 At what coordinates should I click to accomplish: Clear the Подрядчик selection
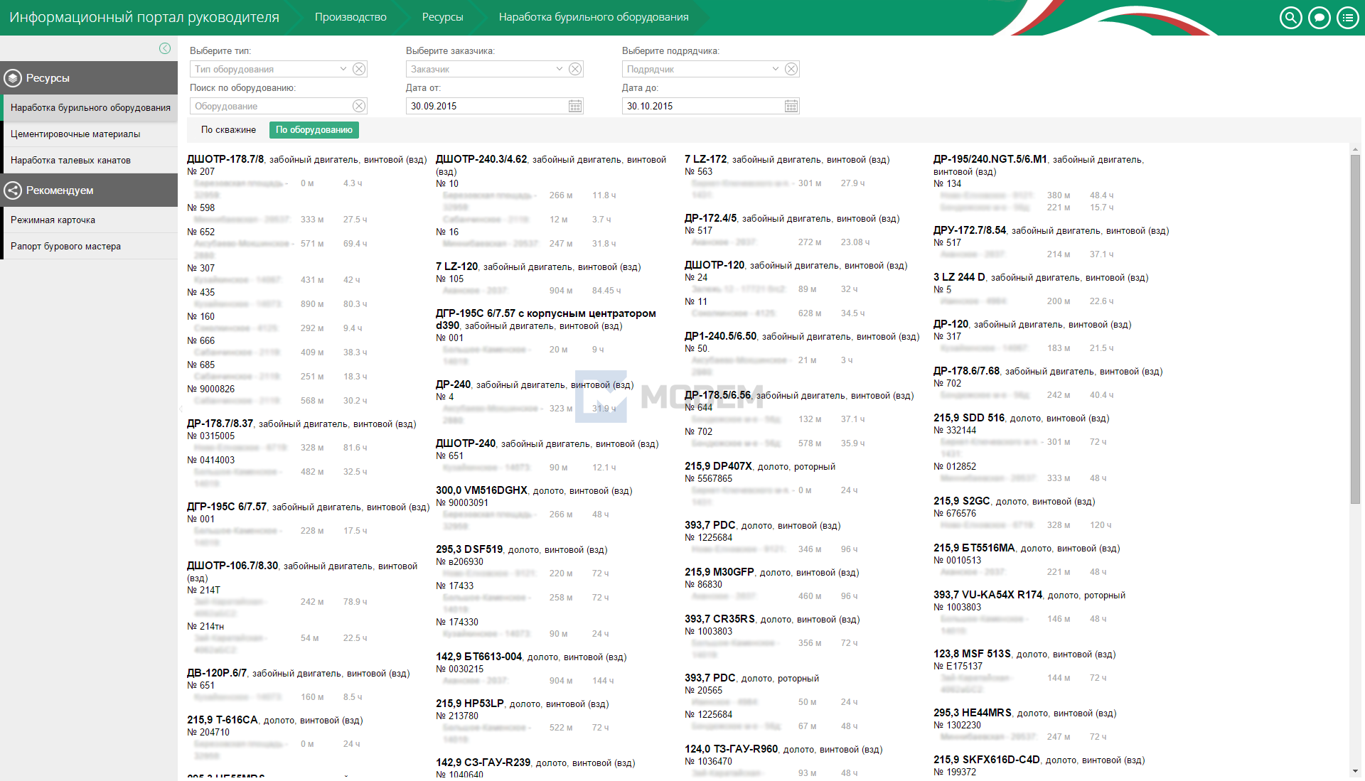(791, 69)
